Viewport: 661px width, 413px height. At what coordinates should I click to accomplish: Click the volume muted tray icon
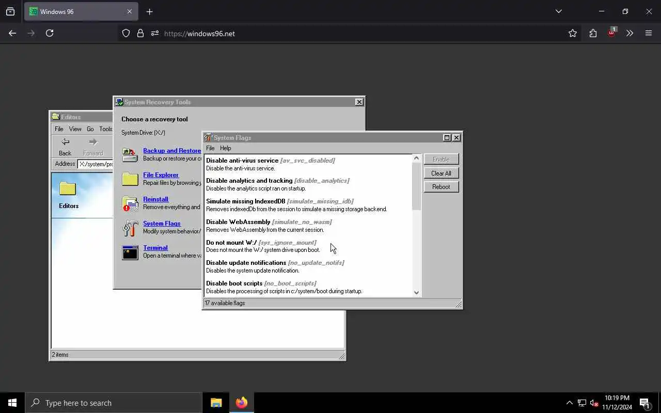coord(594,403)
